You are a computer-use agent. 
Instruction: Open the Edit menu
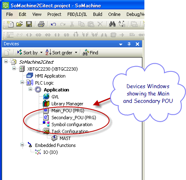pyautogui.click(x=22, y=14)
